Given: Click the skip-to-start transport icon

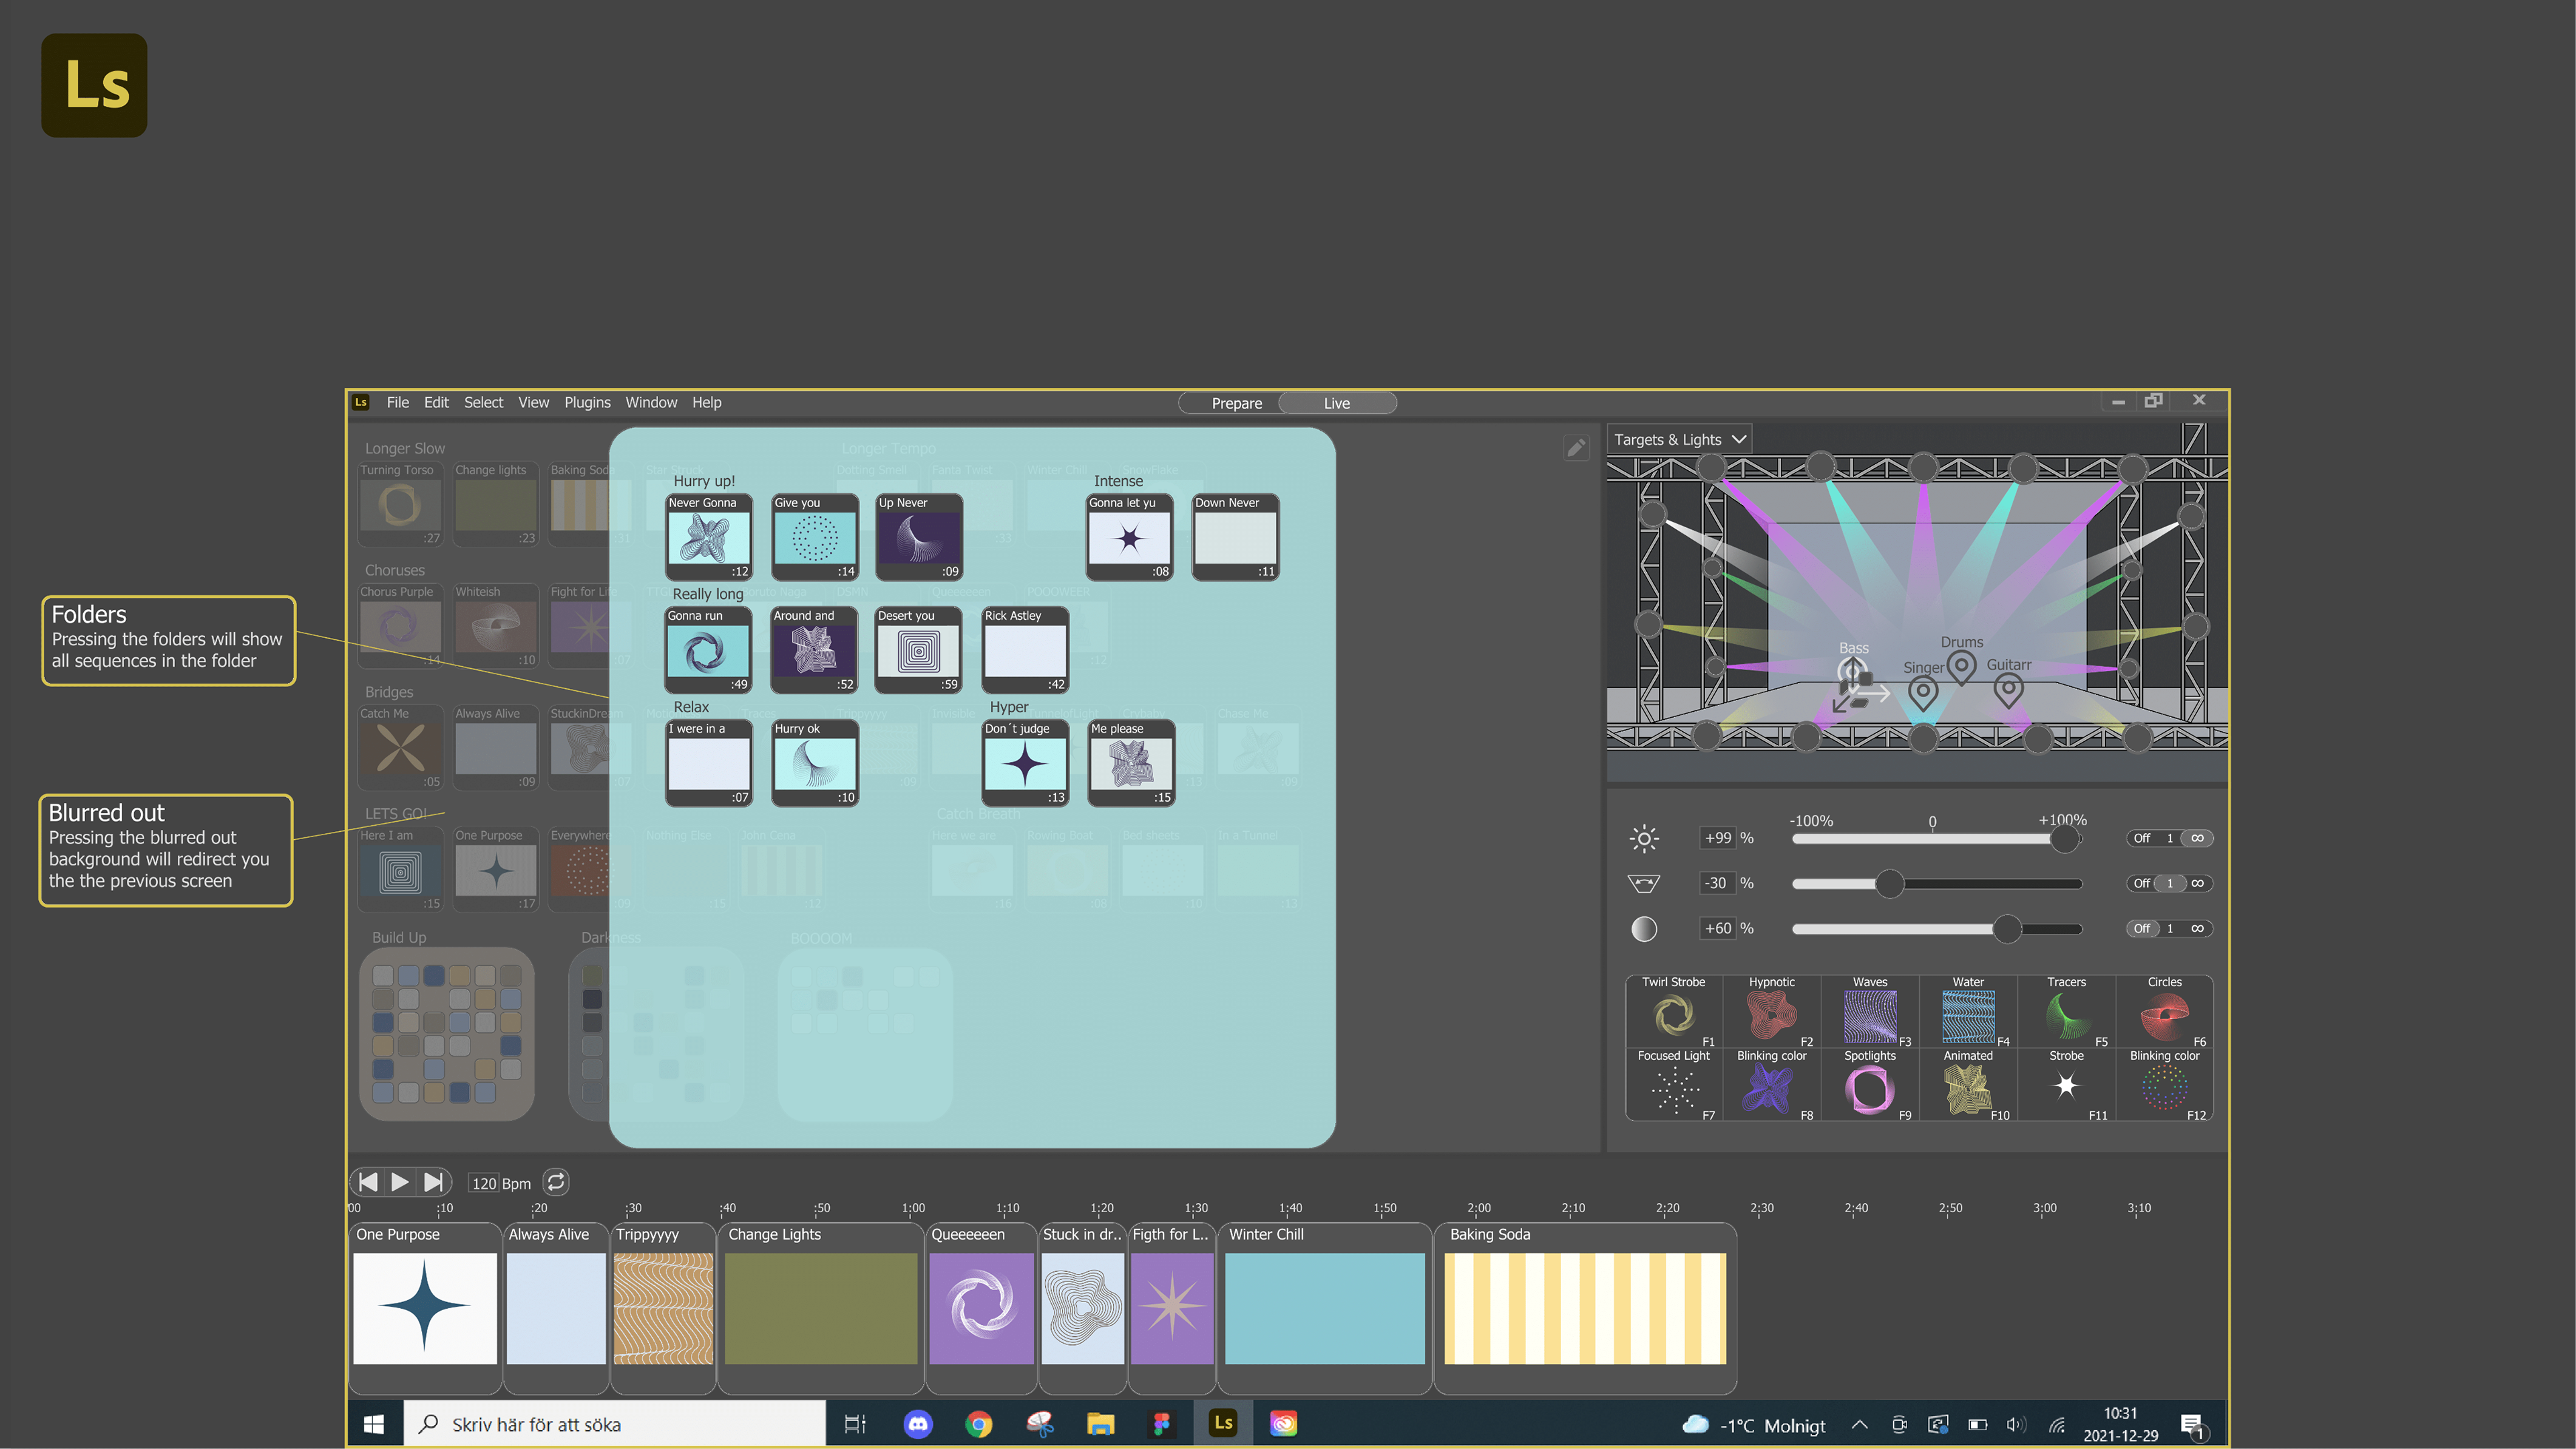Looking at the screenshot, I should point(368,1182).
